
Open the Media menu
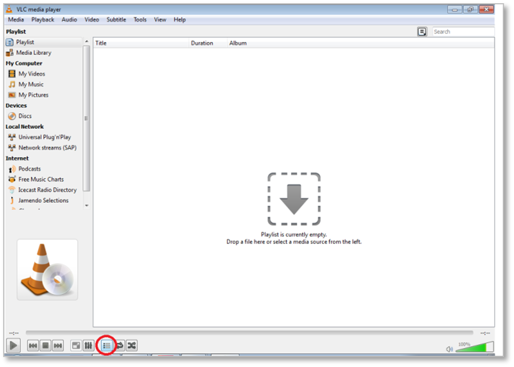(16, 20)
